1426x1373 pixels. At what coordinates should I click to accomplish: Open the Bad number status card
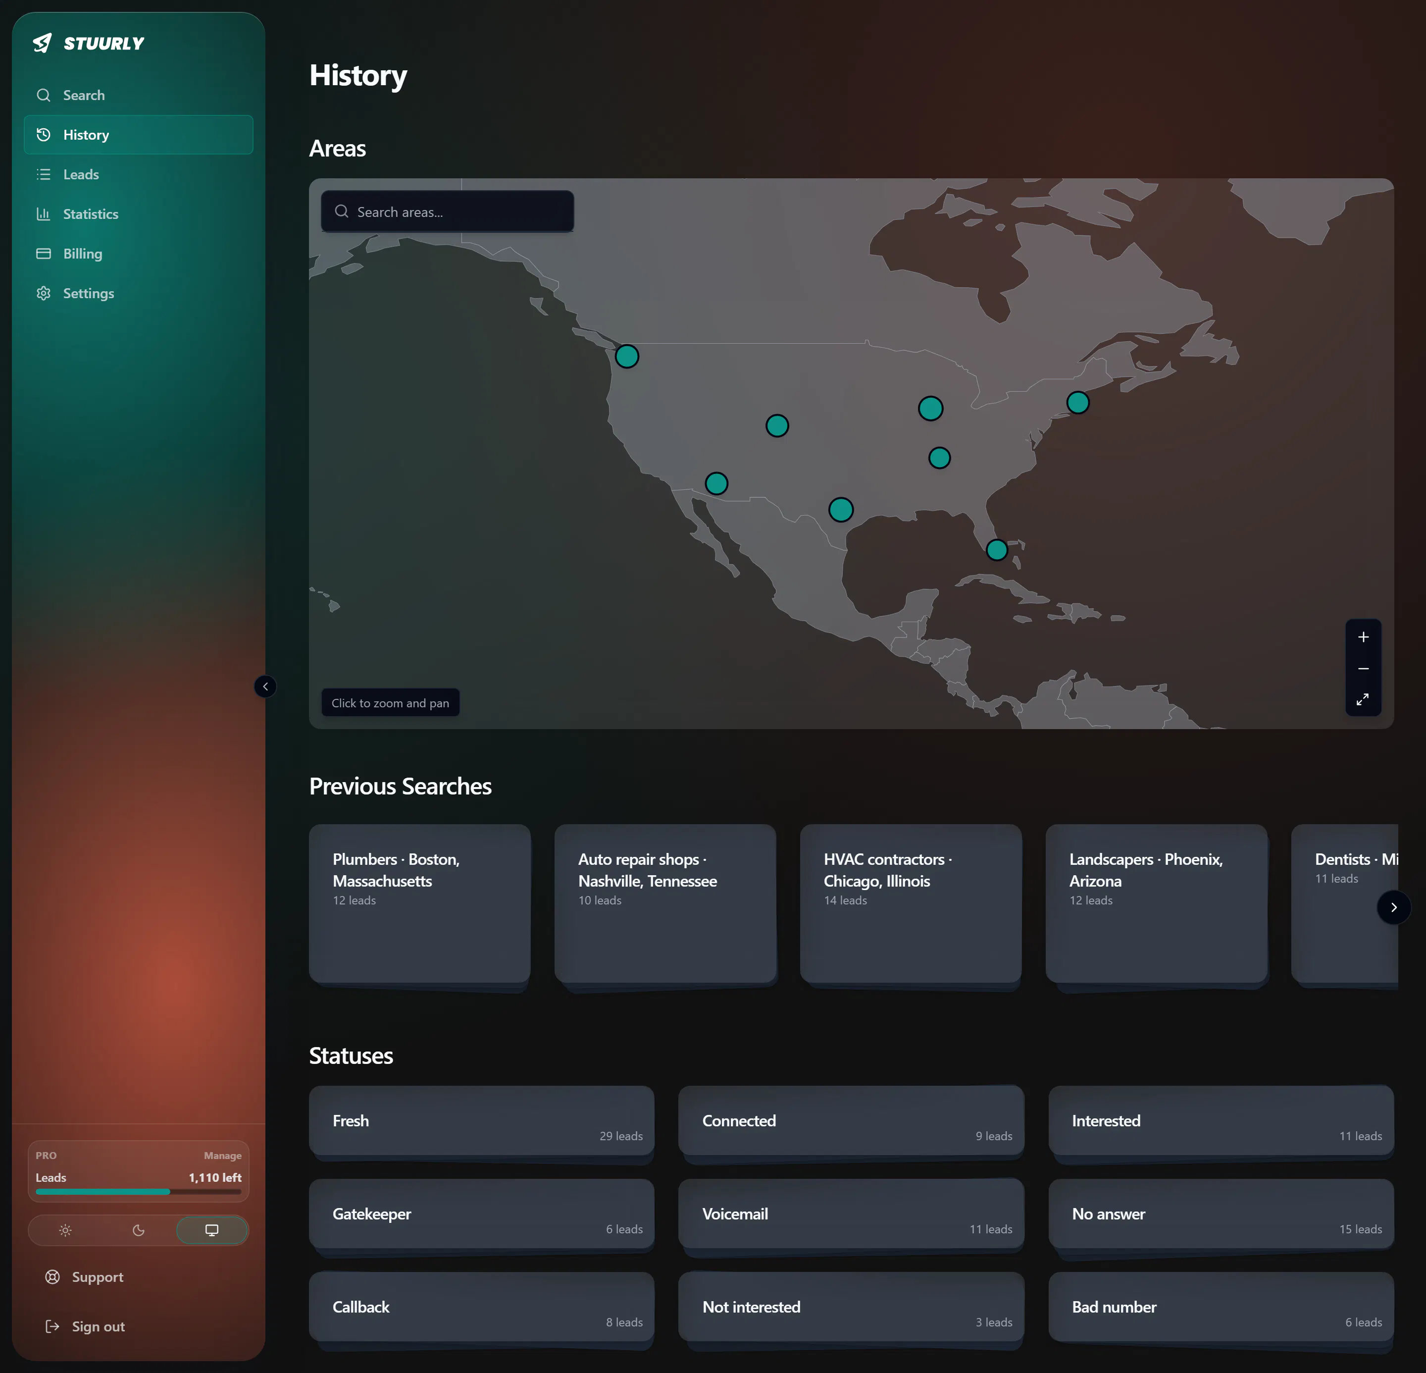coord(1221,1307)
